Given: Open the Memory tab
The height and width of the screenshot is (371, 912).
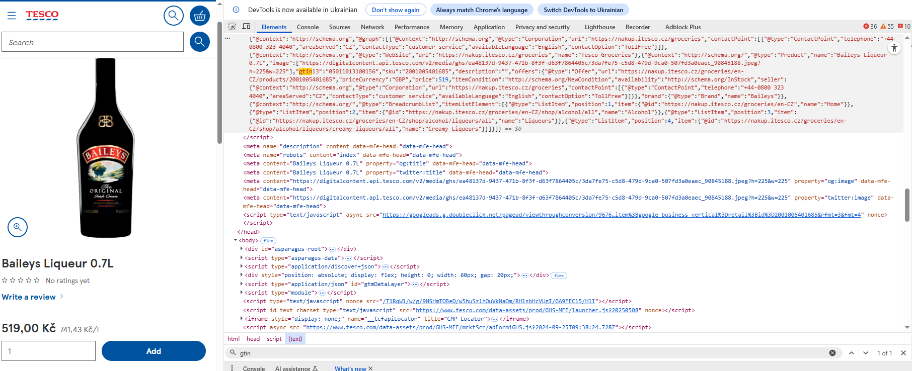Looking at the screenshot, I should (x=451, y=27).
